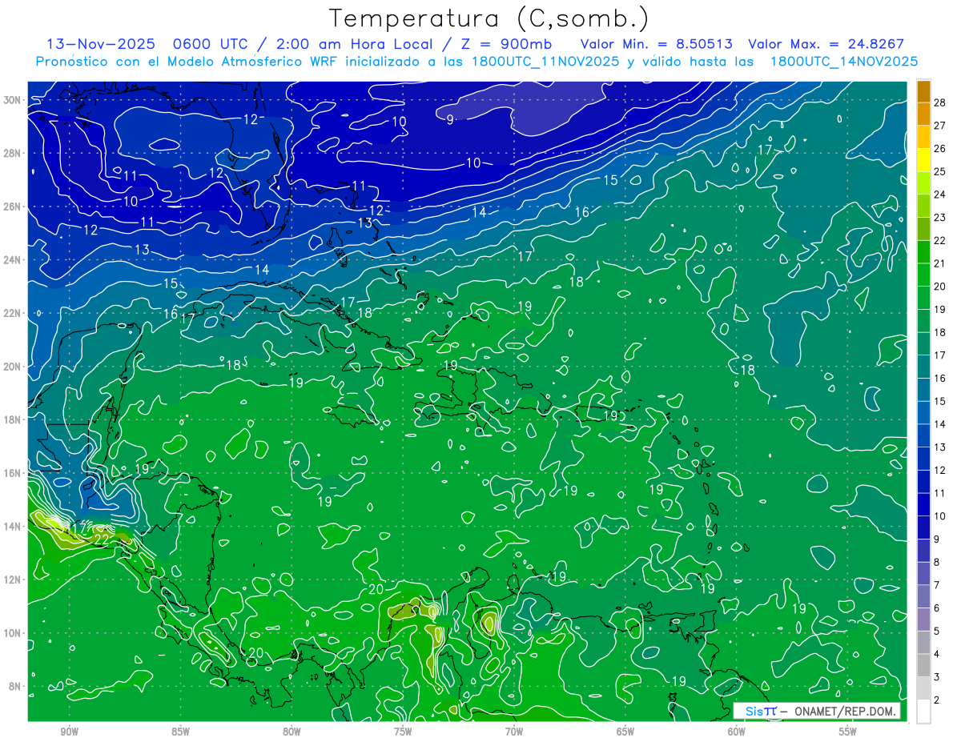Click the 20N latitude label

pos(14,367)
